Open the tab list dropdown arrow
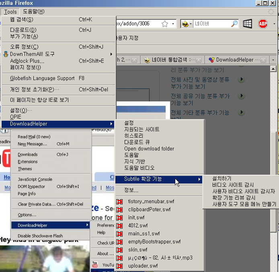Viewport: 279px width, 272px height. tap(273, 60)
